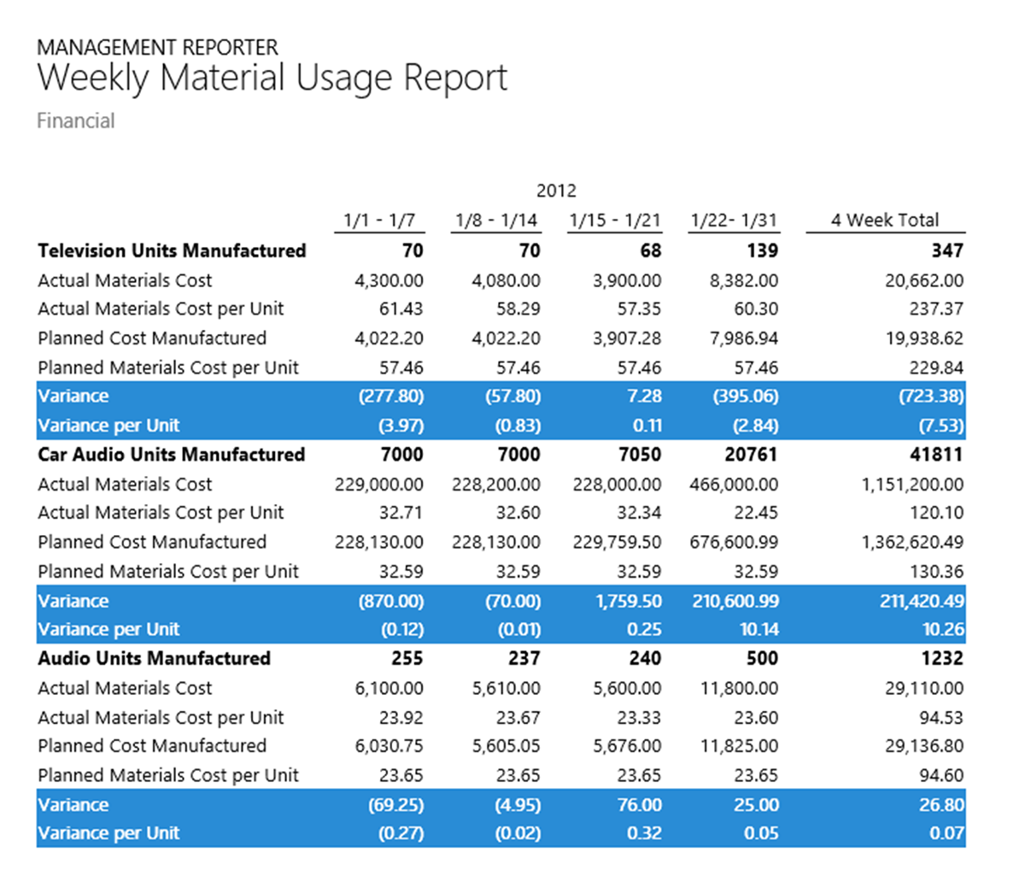Select the 2012 year label
1025x894 pixels.
(556, 191)
